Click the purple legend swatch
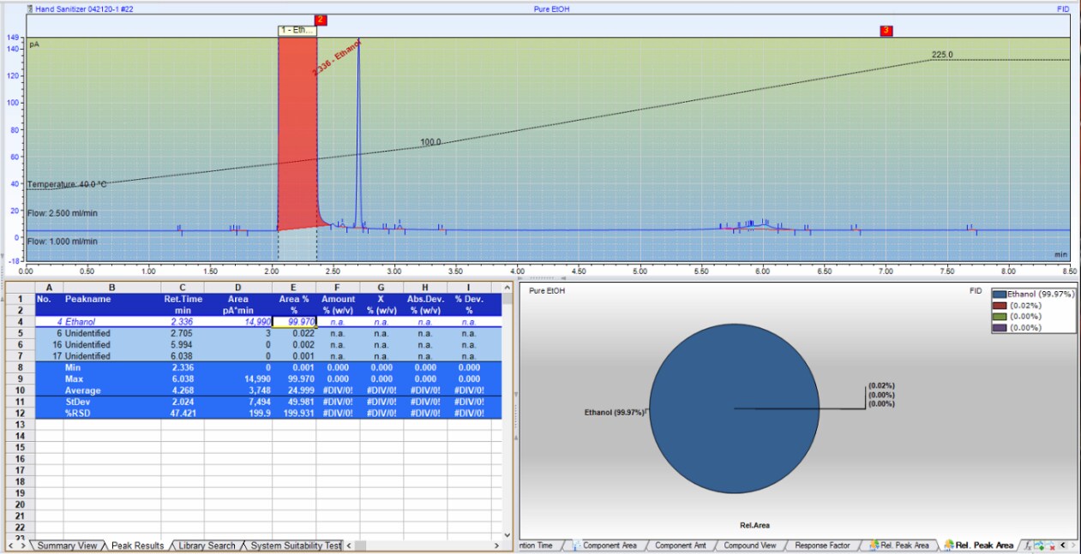The height and width of the screenshot is (554, 1081). tap(1000, 328)
